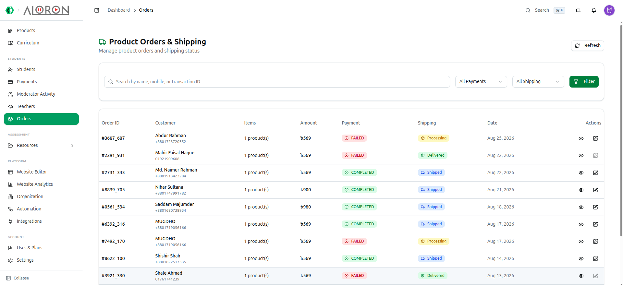Click the green Aloron logo icon
The height and width of the screenshot is (285, 623).
pos(10,10)
